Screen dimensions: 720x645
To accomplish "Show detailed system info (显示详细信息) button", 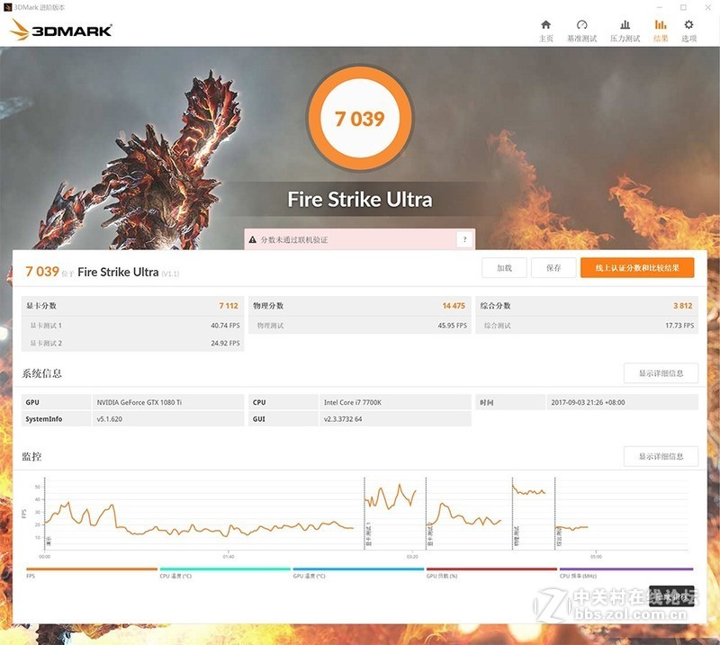I will pyautogui.click(x=661, y=373).
